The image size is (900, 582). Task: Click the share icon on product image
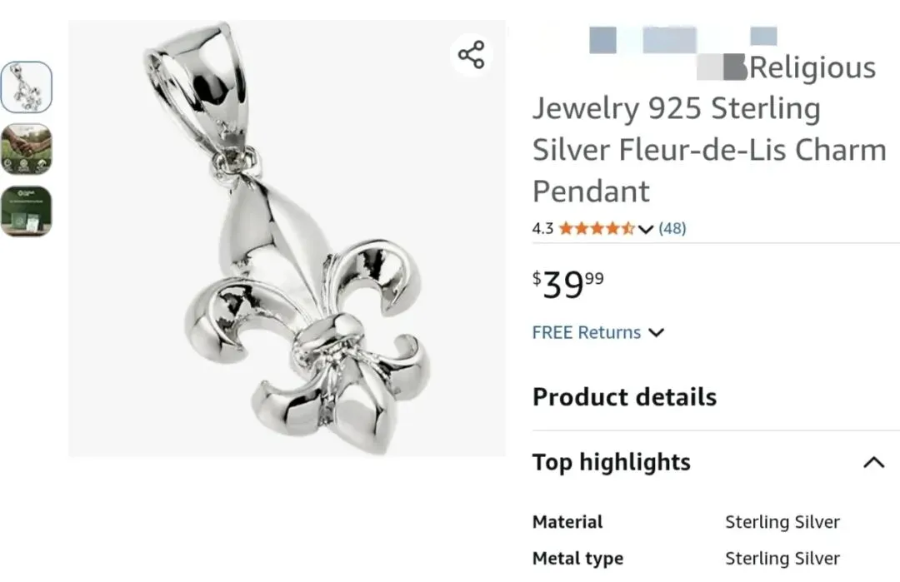pyautogui.click(x=471, y=55)
